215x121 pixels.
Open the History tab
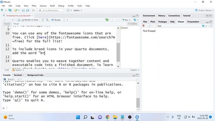(162, 16)
